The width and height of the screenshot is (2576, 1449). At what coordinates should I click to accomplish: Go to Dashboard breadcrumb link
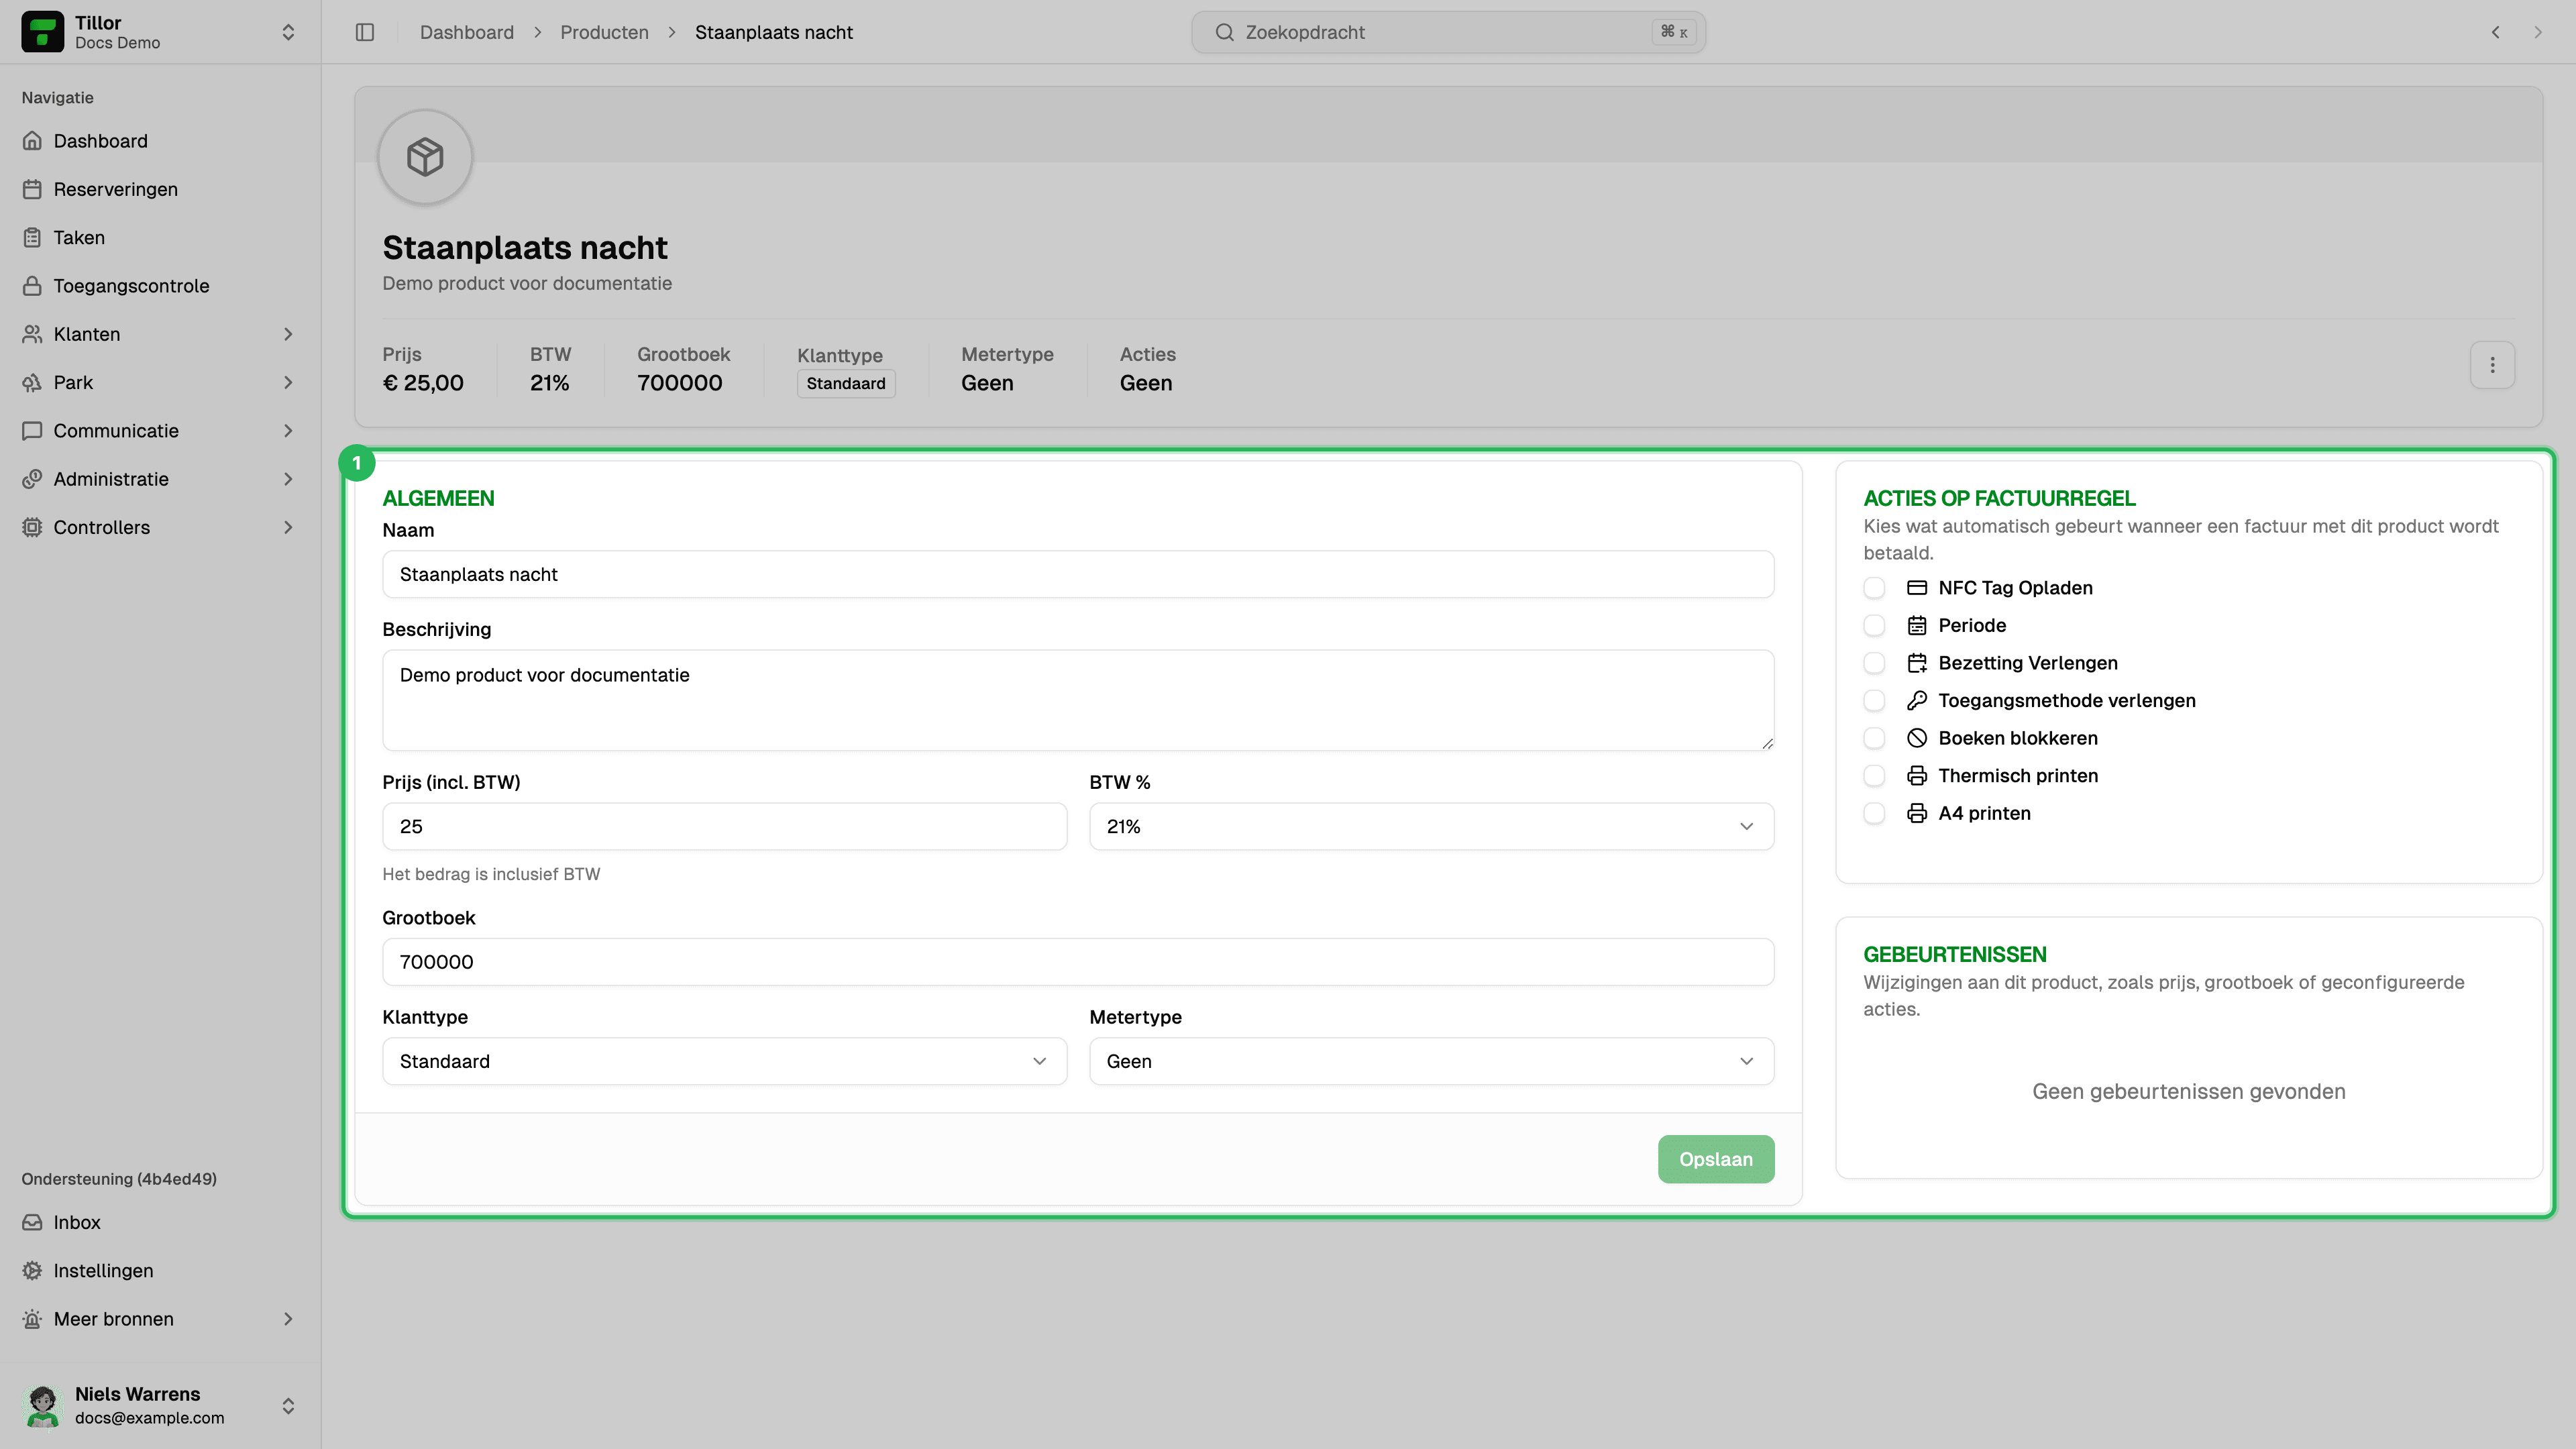pos(467,32)
